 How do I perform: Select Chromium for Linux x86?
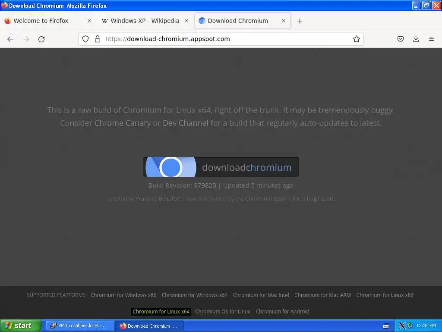385,295
